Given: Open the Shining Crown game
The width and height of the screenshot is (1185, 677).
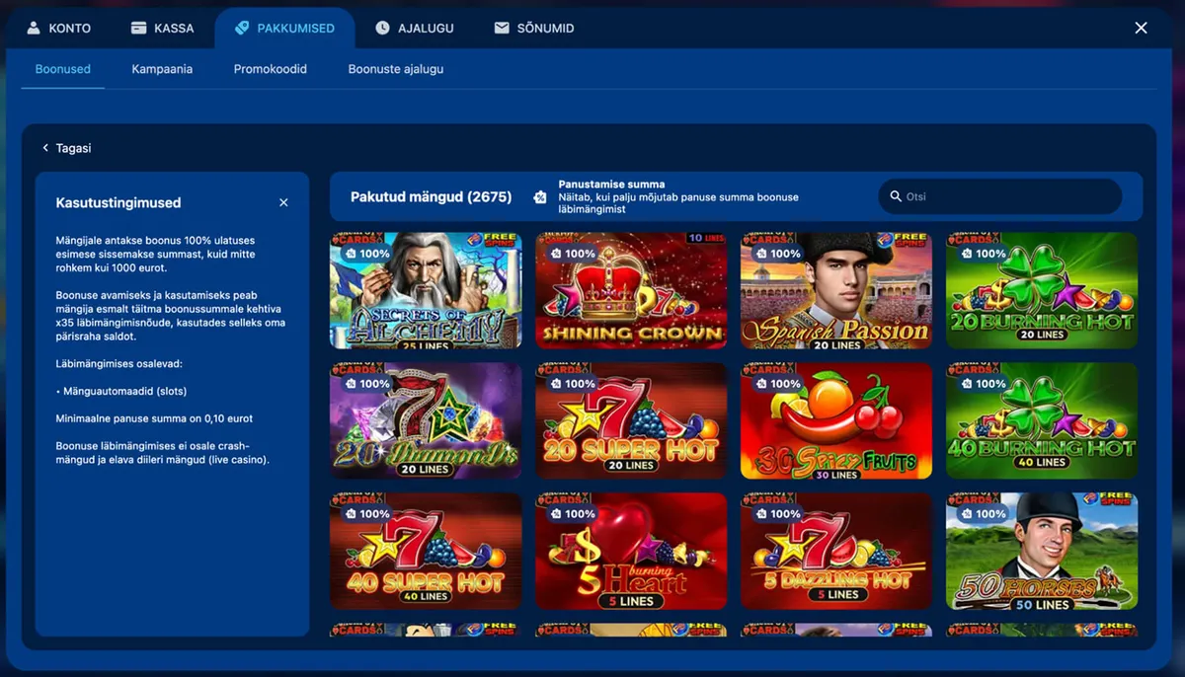Looking at the screenshot, I should tap(631, 290).
